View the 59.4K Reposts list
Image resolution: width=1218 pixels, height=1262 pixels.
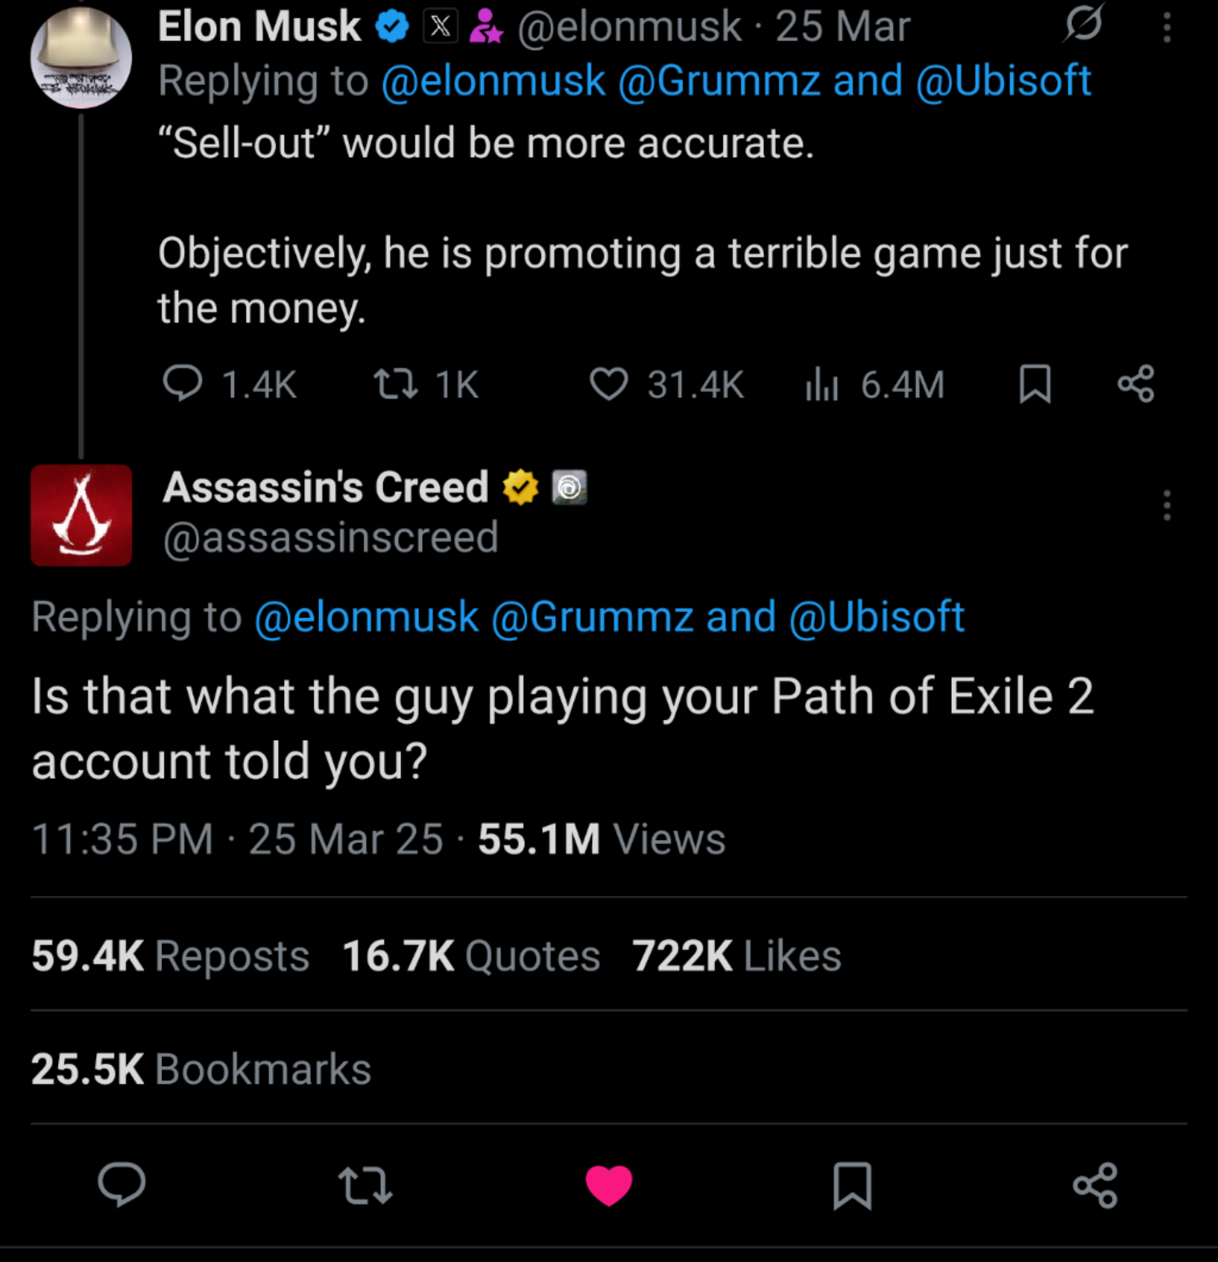point(171,956)
